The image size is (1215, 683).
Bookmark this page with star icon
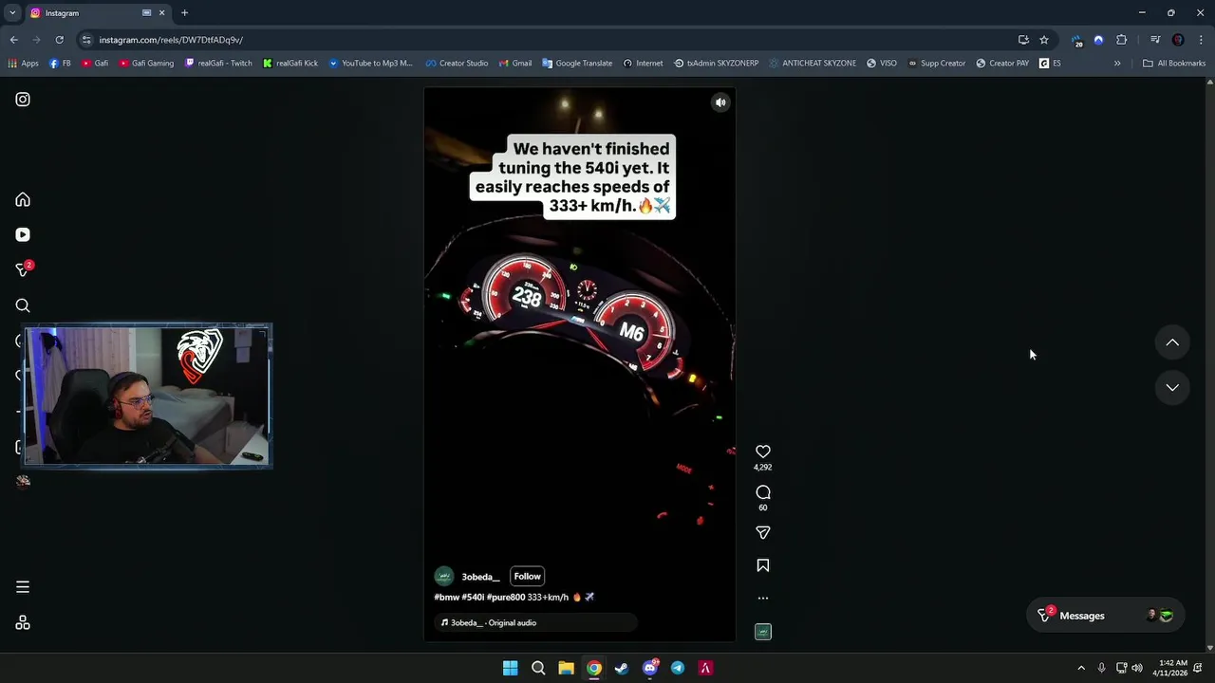pyautogui.click(x=1044, y=40)
